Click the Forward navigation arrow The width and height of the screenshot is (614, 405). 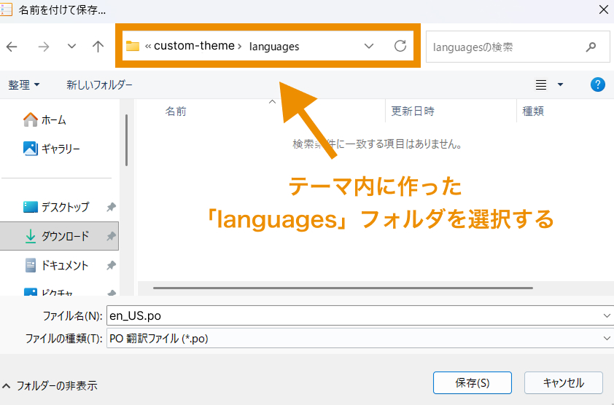click(44, 47)
